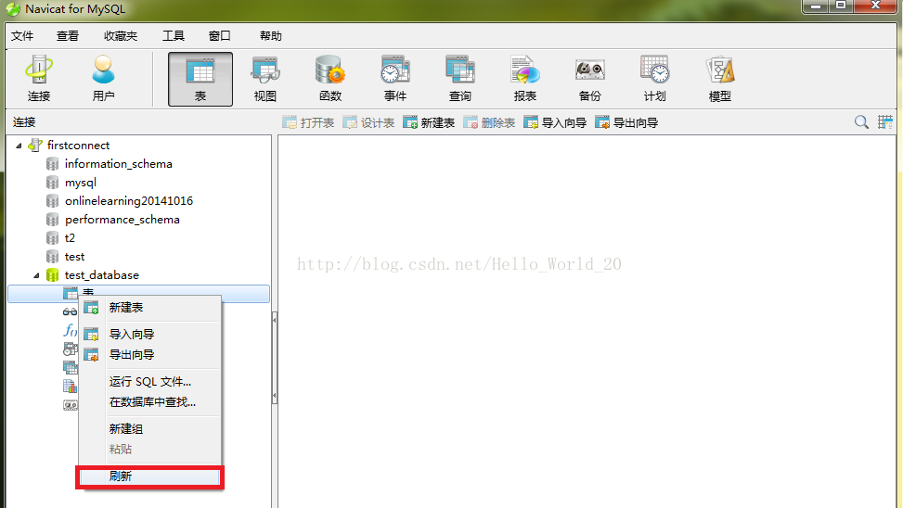Click New Table (新建表) in object toolbar
Image resolution: width=903 pixels, height=508 pixels.
point(429,122)
